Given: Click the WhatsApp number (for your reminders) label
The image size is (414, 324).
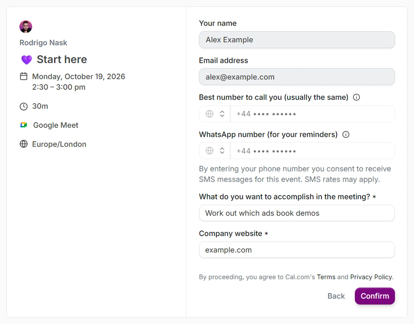Looking at the screenshot, I should (x=268, y=134).
